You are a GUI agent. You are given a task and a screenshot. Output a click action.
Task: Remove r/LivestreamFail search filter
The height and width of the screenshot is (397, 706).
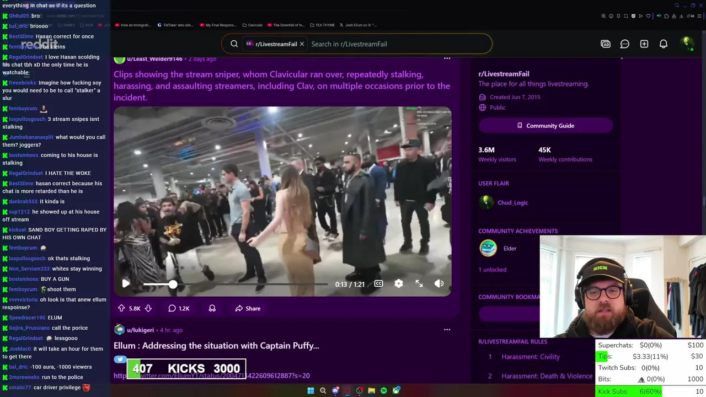click(x=302, y=44)
